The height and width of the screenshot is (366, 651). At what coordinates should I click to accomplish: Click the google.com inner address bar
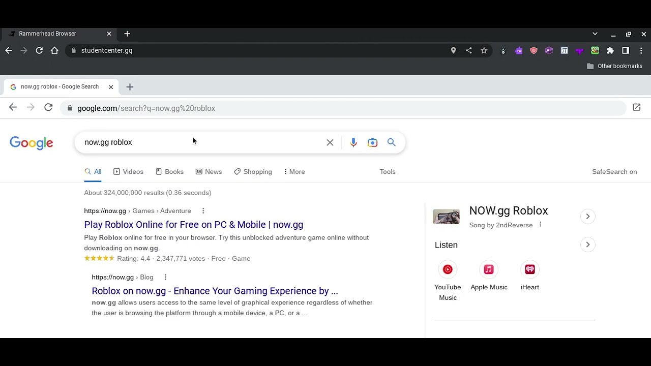pyautogui.click(x=343, y=108)
